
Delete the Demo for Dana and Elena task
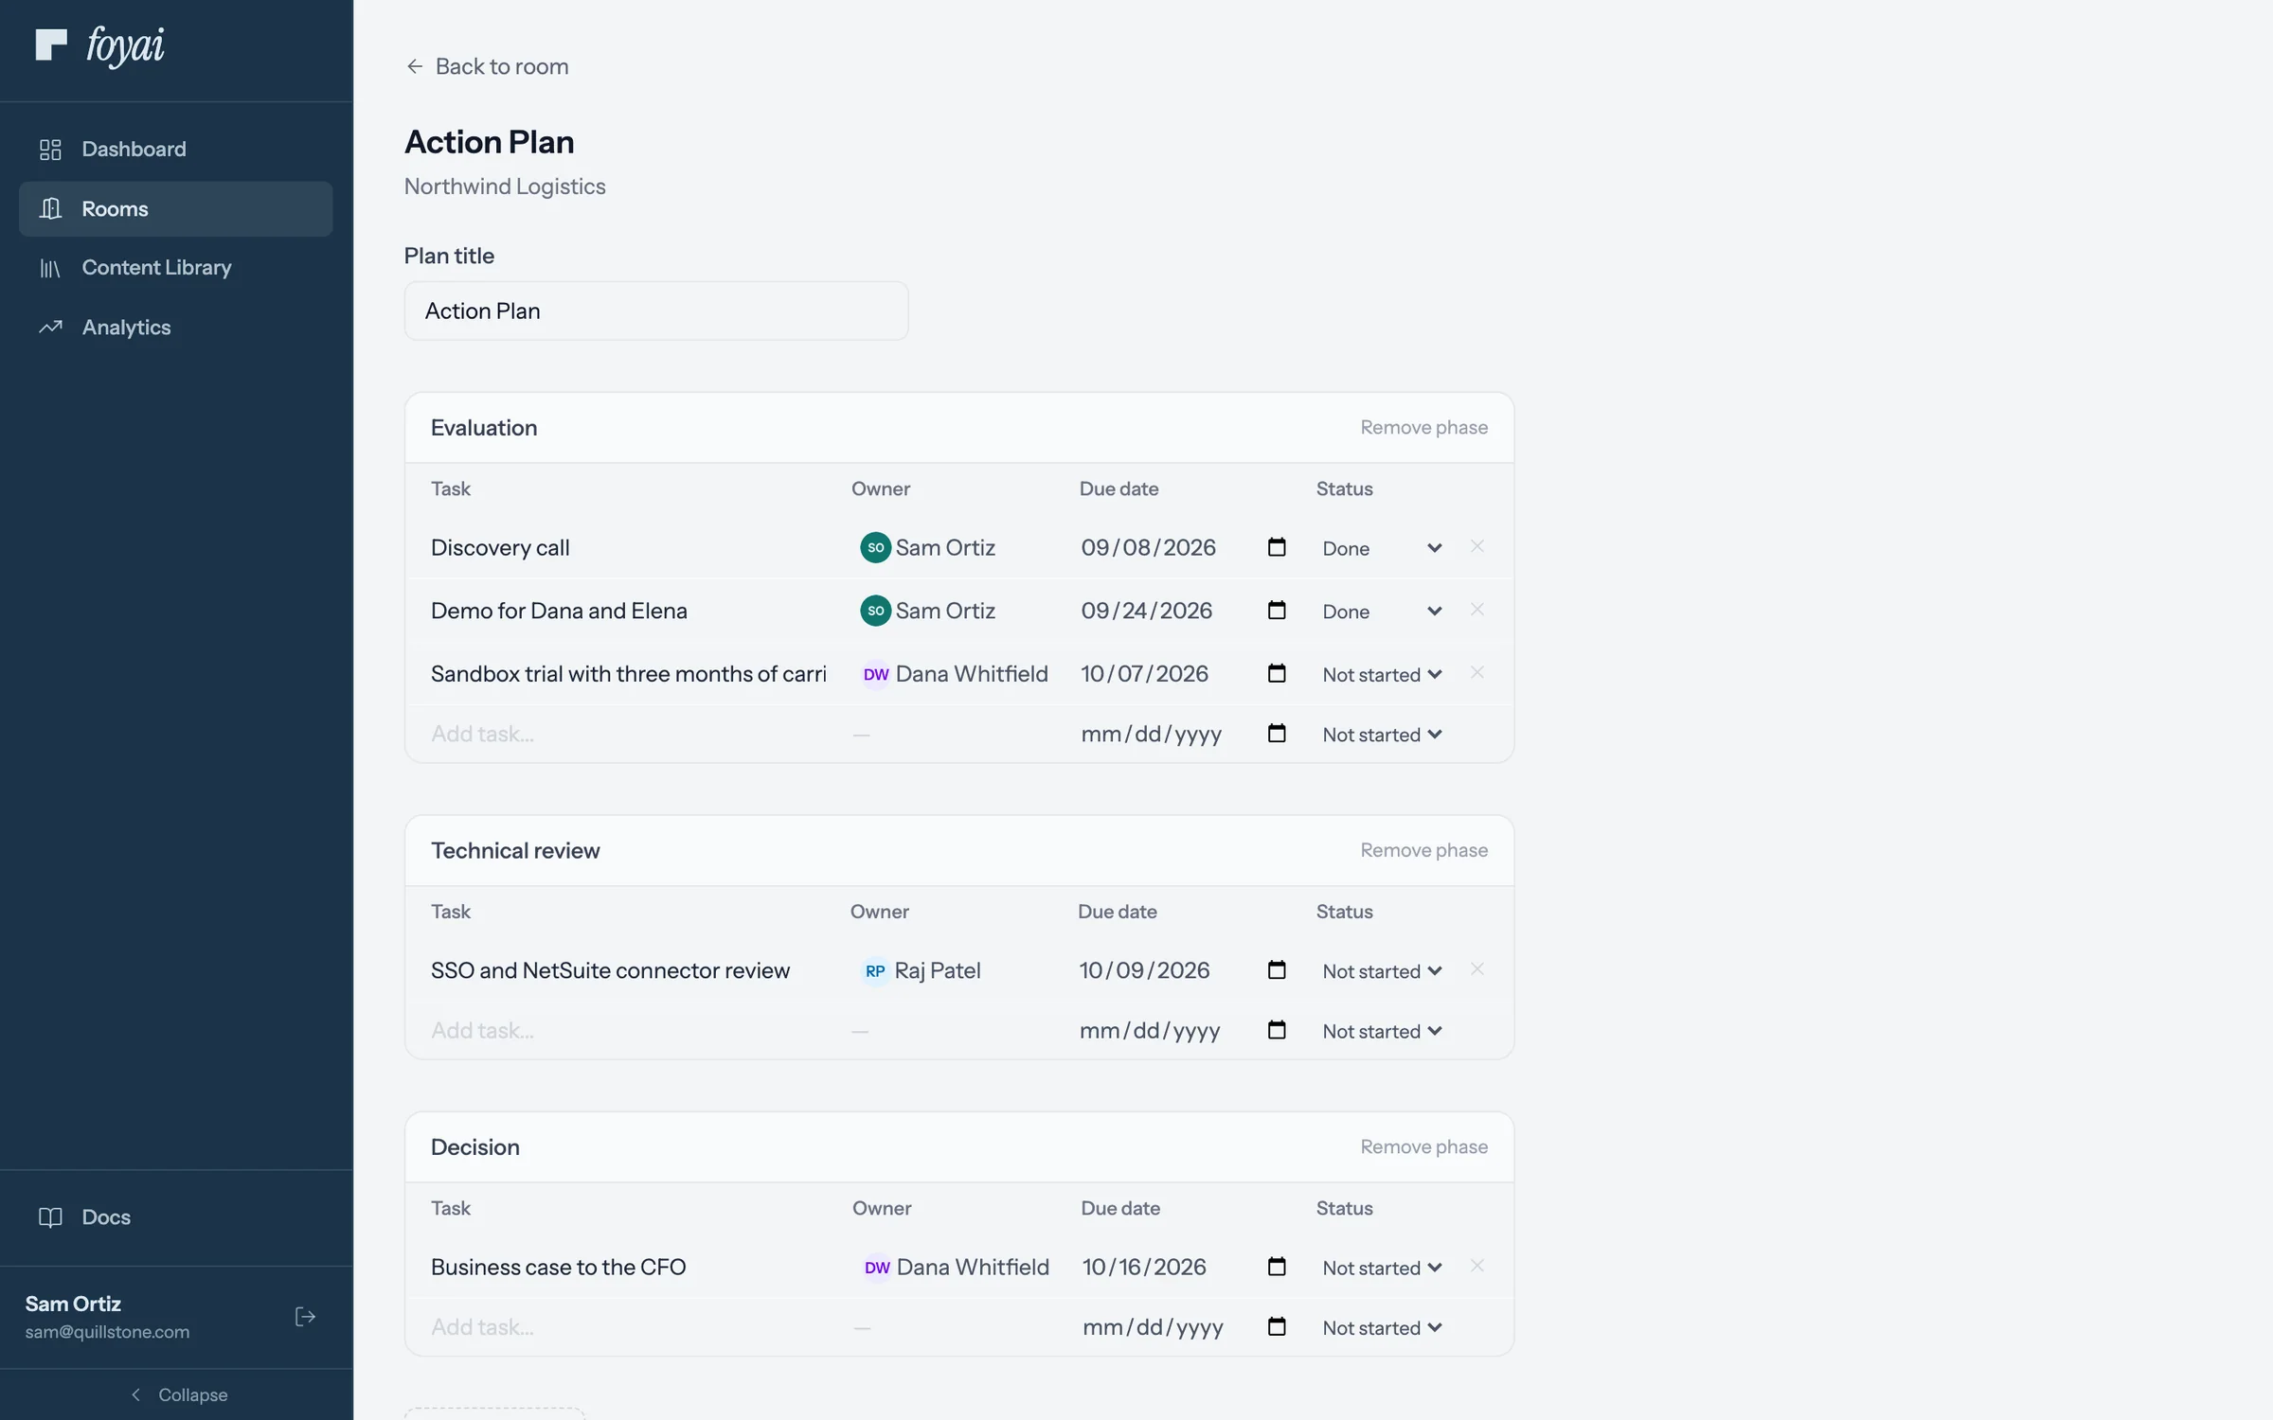1477,610
